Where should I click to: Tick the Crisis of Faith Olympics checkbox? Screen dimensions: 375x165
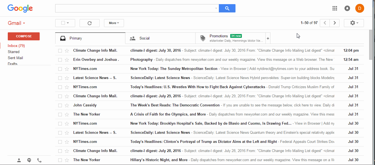pos(60,114)
